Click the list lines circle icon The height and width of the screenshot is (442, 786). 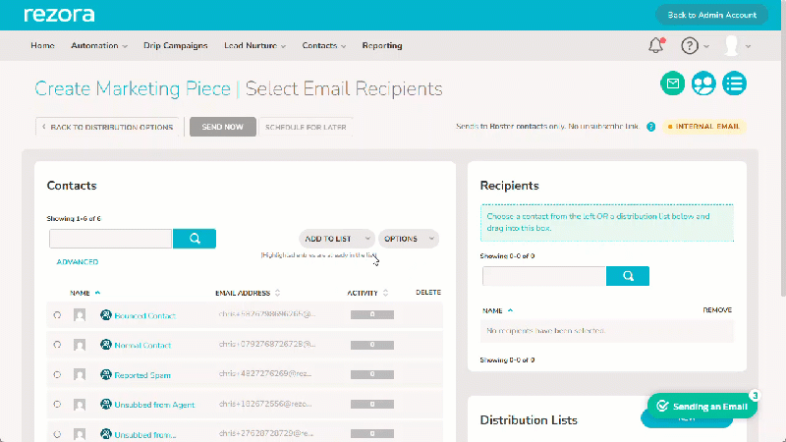(x=734, y=83)
